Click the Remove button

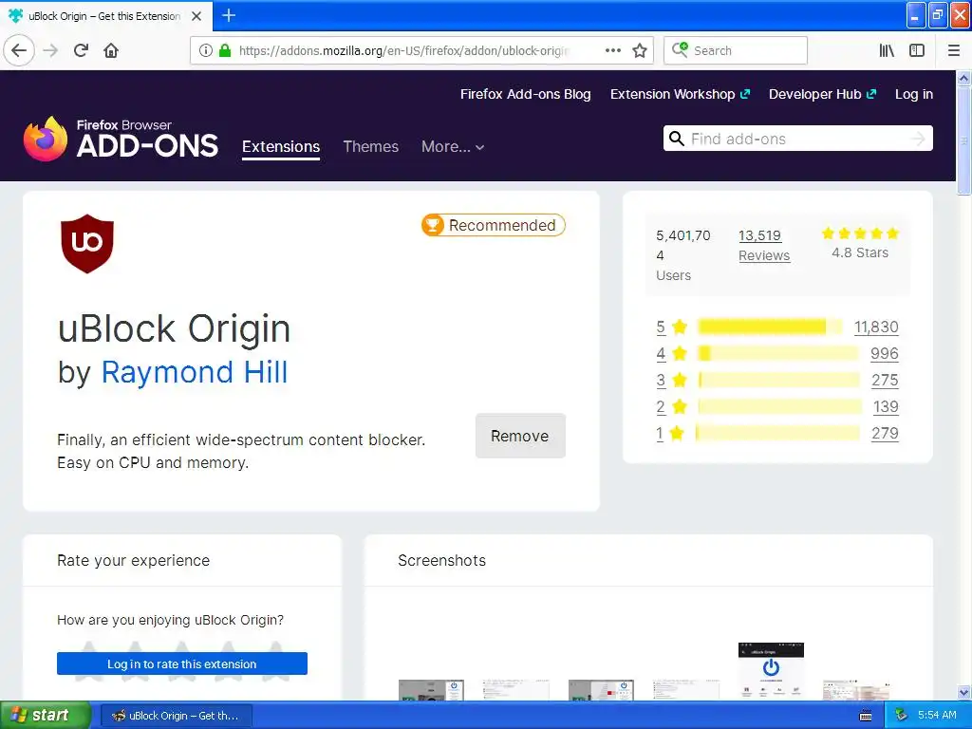click(520, 436)
